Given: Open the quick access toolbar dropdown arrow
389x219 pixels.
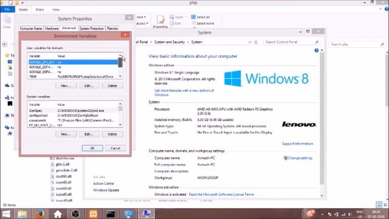Looking at the screenshot, I should click(22, 2).
